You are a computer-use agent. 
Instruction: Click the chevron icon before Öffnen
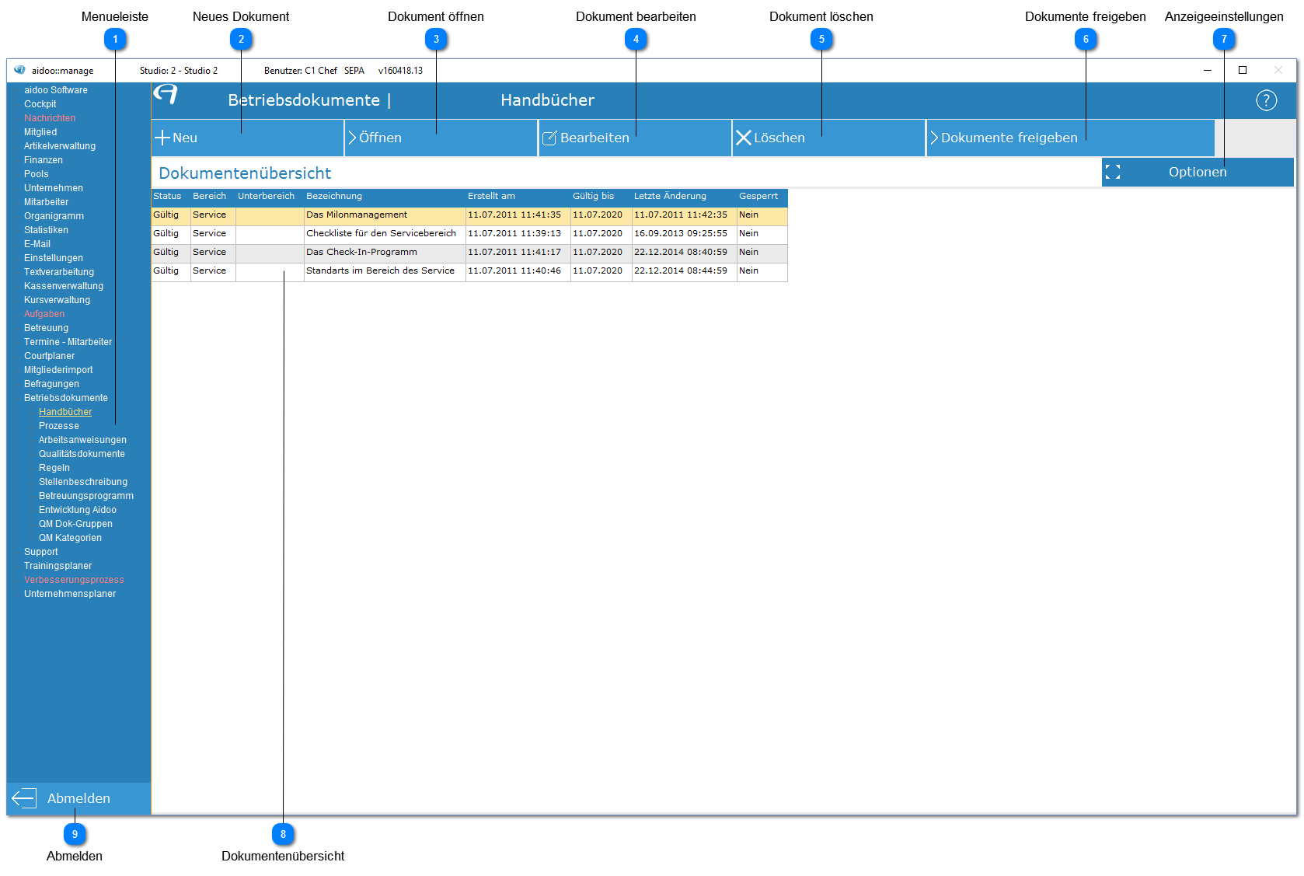click(x=352, y=138)
